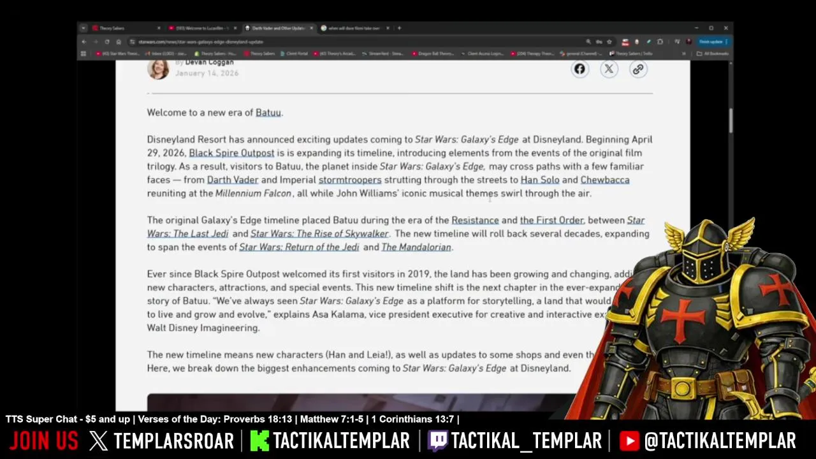Open a new browser tab
Image resolution: width=816 pixels, height=459 pixels.
399,28
